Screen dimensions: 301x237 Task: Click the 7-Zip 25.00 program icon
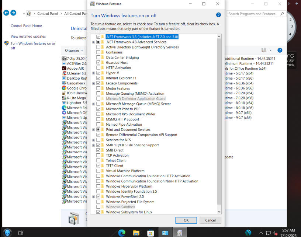64,59
